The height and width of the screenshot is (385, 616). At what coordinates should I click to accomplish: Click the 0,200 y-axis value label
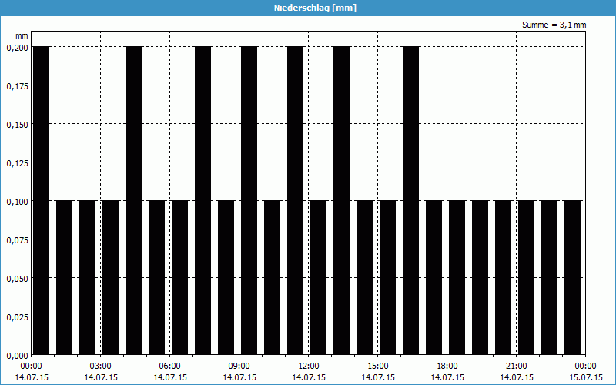pos(16,47)
